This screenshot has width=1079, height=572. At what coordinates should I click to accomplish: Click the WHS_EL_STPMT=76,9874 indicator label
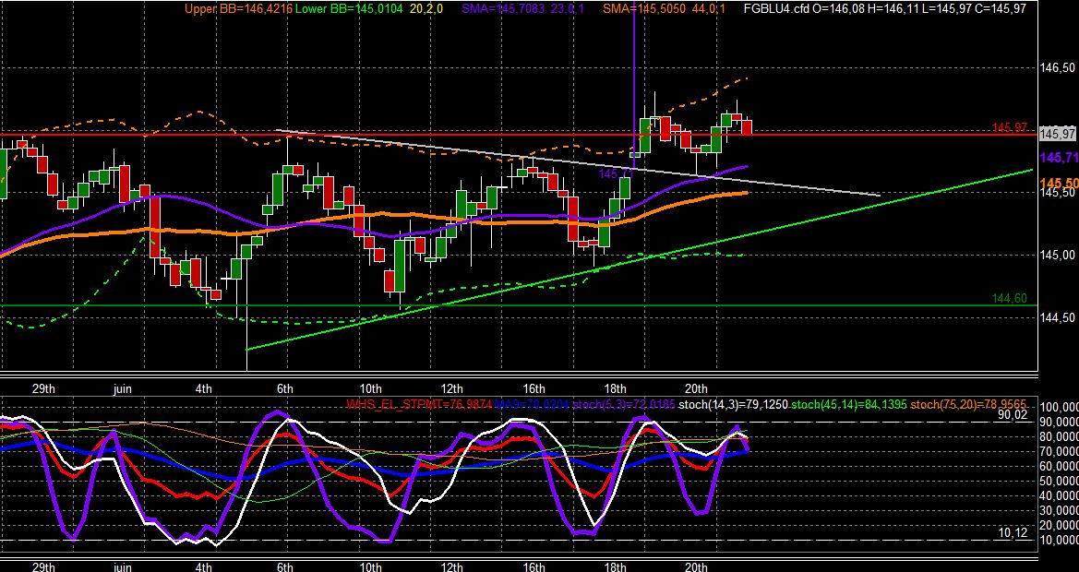point(418,404)
